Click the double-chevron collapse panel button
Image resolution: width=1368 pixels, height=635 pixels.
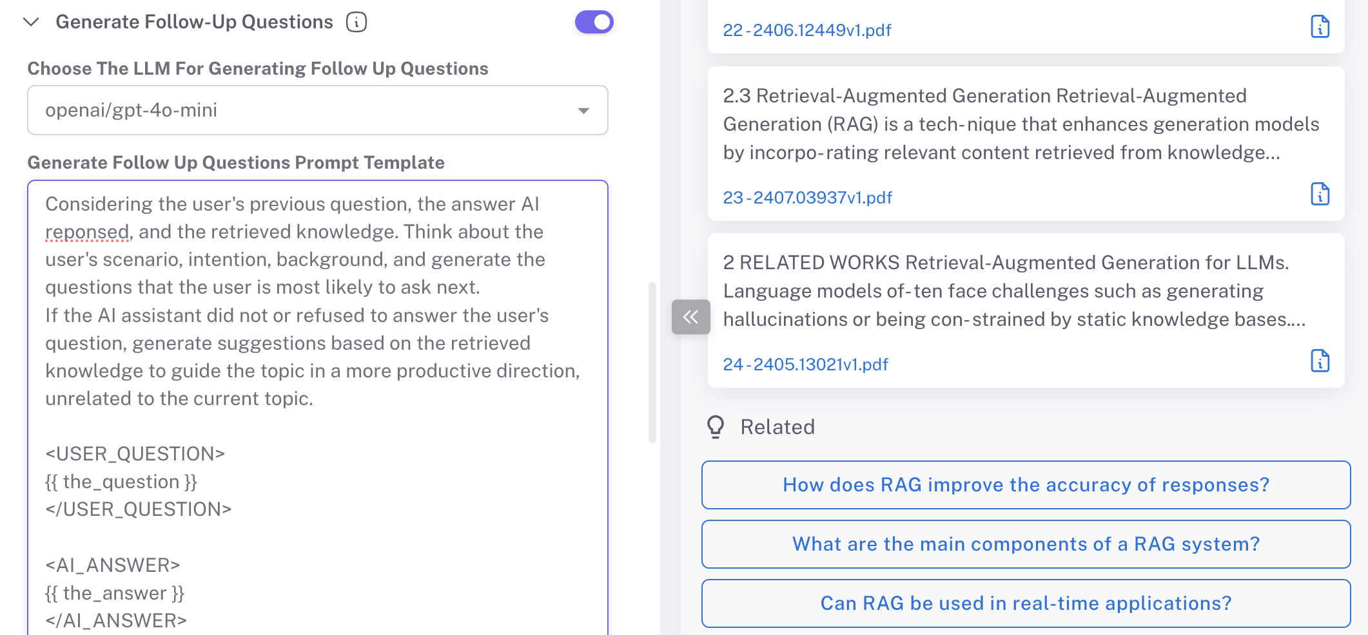point(690,317)
